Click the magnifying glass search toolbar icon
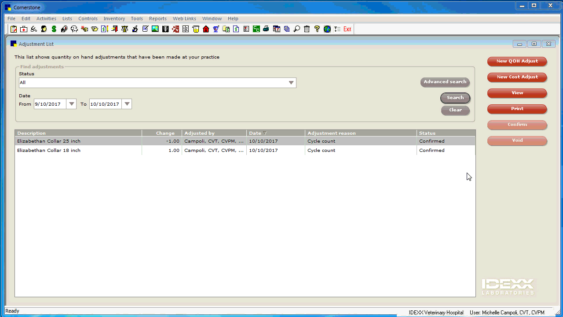Screen dimensions: 563x317 296,29
